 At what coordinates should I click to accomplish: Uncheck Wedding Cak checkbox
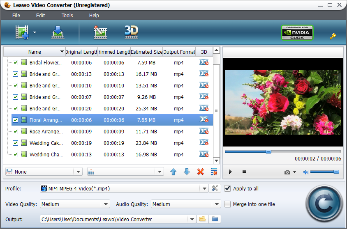[x=15, y=143]
